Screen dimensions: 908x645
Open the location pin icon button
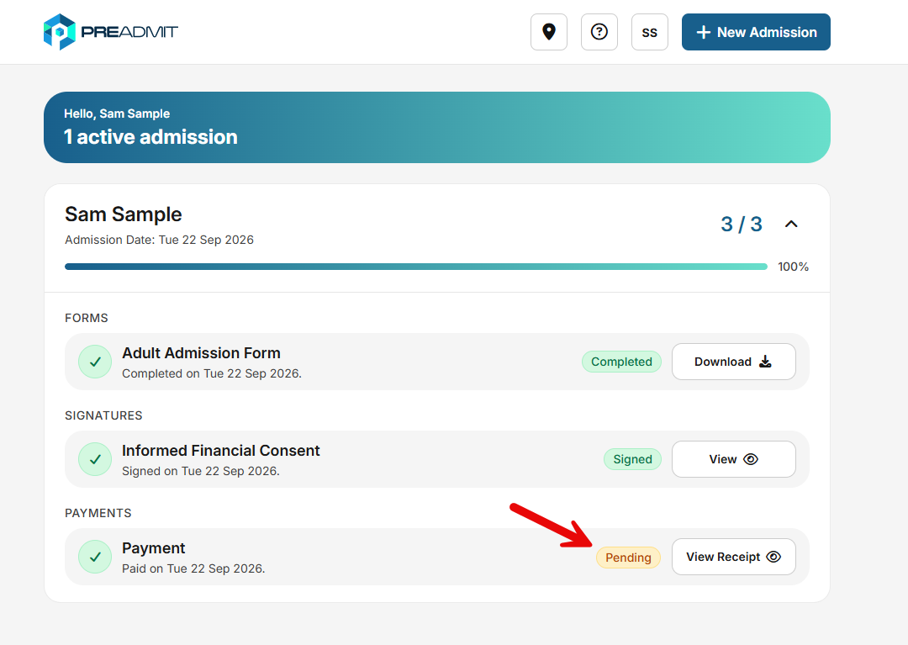548,32
